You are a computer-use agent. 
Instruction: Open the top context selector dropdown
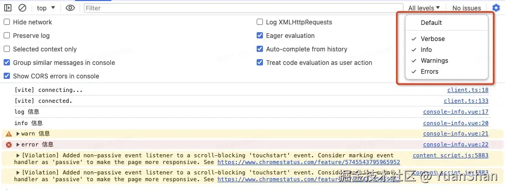point(46,8)
